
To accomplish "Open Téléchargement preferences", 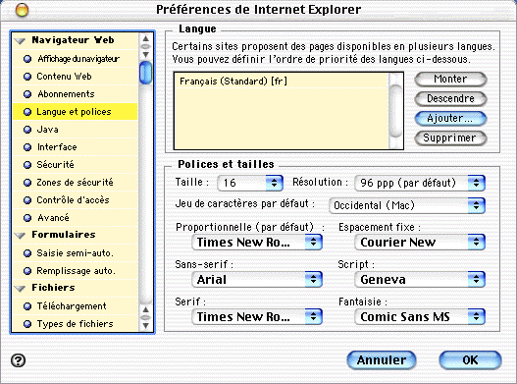I will (x=76, y=306).
